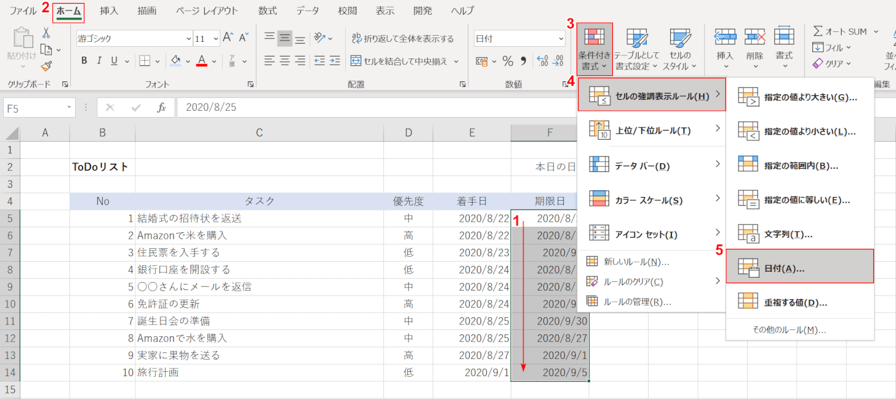896x399 pixels.
Task: Open the Name Box dropdown arrow
Action: click(x=70, y=108)
